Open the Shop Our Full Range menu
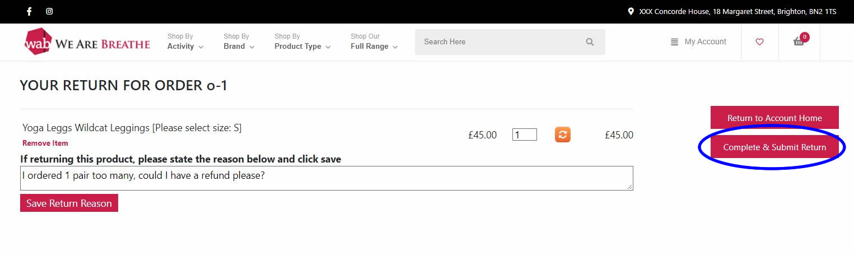The height and width of the screenshot is (255, 854). tap(374, 41)
